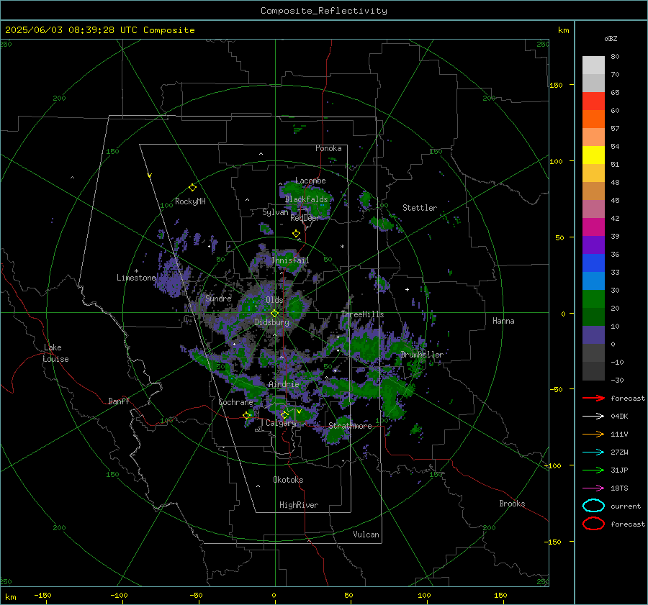Select the blue 33–36 dBZ swatch
The width and height of the screenshot is (648, 605).
593,263
